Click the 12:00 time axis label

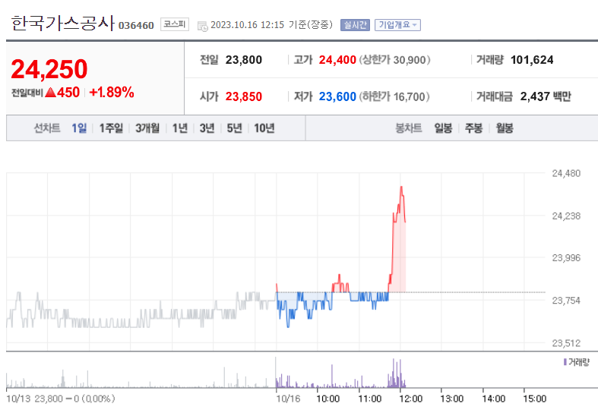click(411, 399)
